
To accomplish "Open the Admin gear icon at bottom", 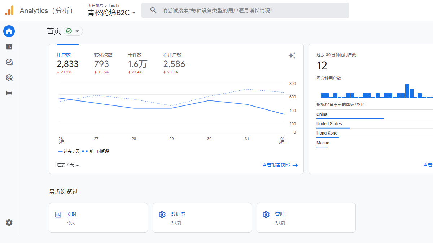I will coord(9,222).
